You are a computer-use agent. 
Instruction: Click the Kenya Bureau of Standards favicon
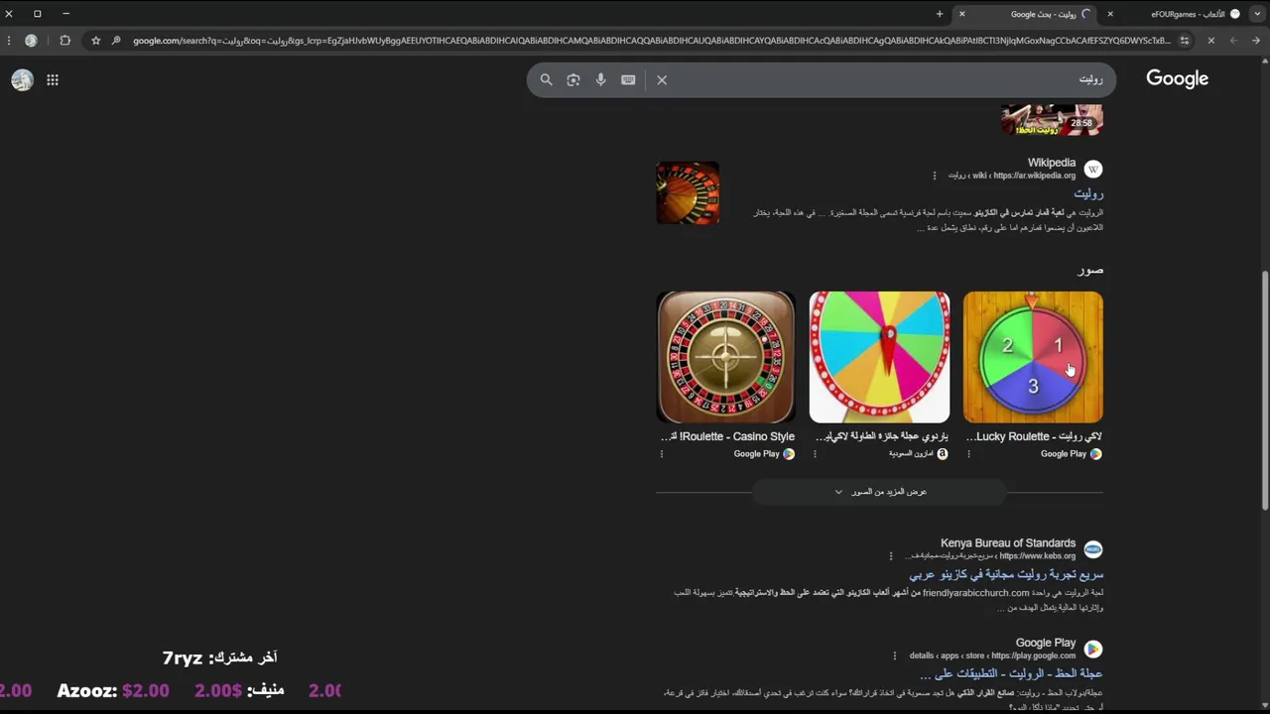click(x=1092, y=549)
